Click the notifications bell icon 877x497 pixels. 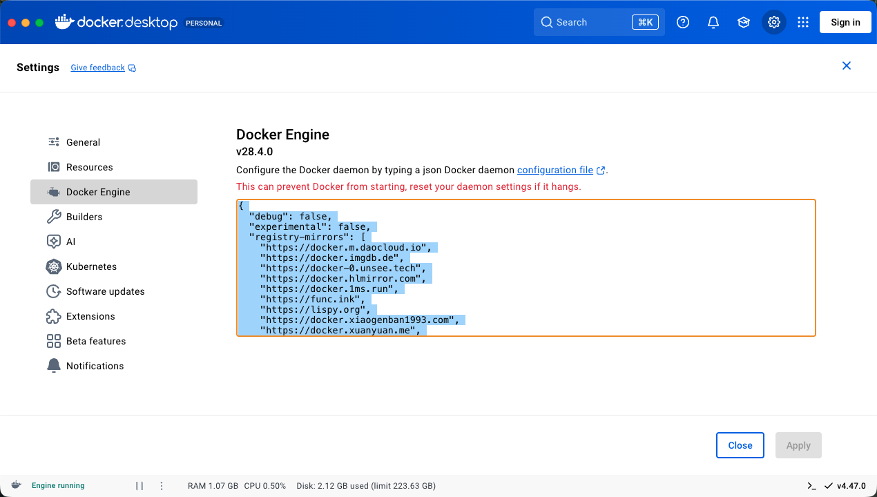tap(713, 21)
